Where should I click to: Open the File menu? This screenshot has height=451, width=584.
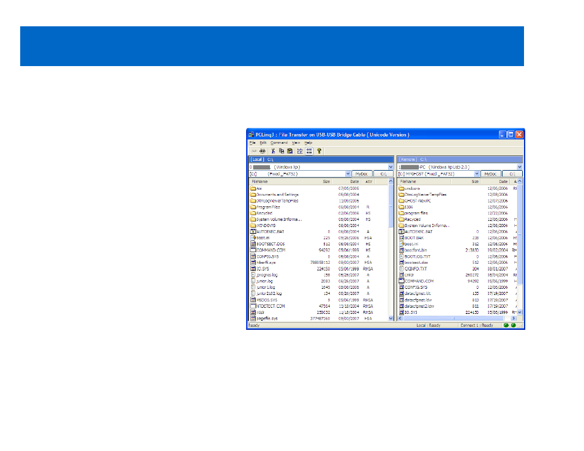(x=252, y=143)
